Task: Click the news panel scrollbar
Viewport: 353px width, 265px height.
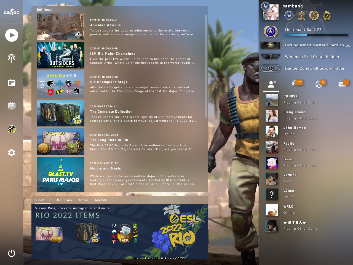Action: tap(206, 66)
